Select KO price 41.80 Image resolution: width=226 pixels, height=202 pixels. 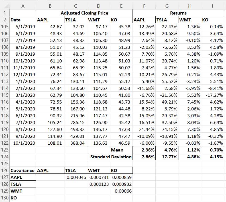[x=121, y=95]
